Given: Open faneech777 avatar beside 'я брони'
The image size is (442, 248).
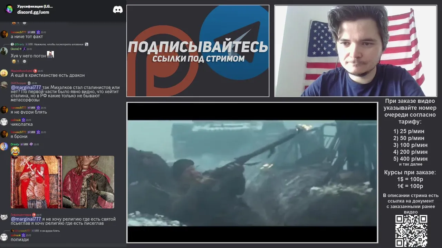Looking at the screenshot, I should pos(4,134).
